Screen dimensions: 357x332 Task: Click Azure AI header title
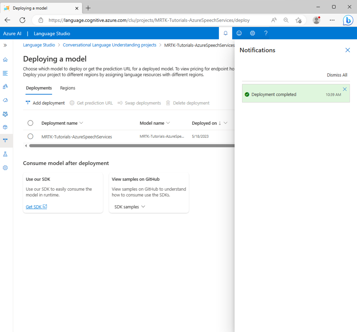pos(12,34)
